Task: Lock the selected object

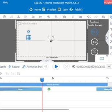Action: pyautogui.click(x=64, y=17)
